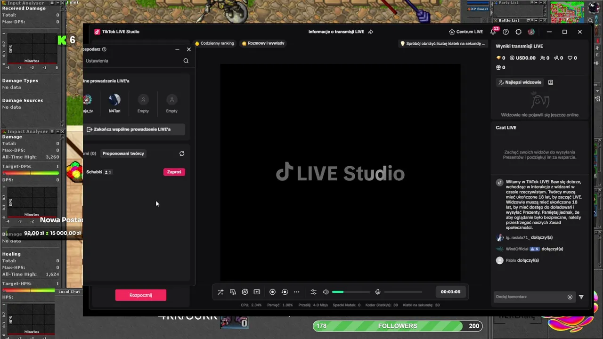The width and height of the screenshot is (603, 339).
Task: Click the Local Chat tab in game
Action: click(69, 292)
